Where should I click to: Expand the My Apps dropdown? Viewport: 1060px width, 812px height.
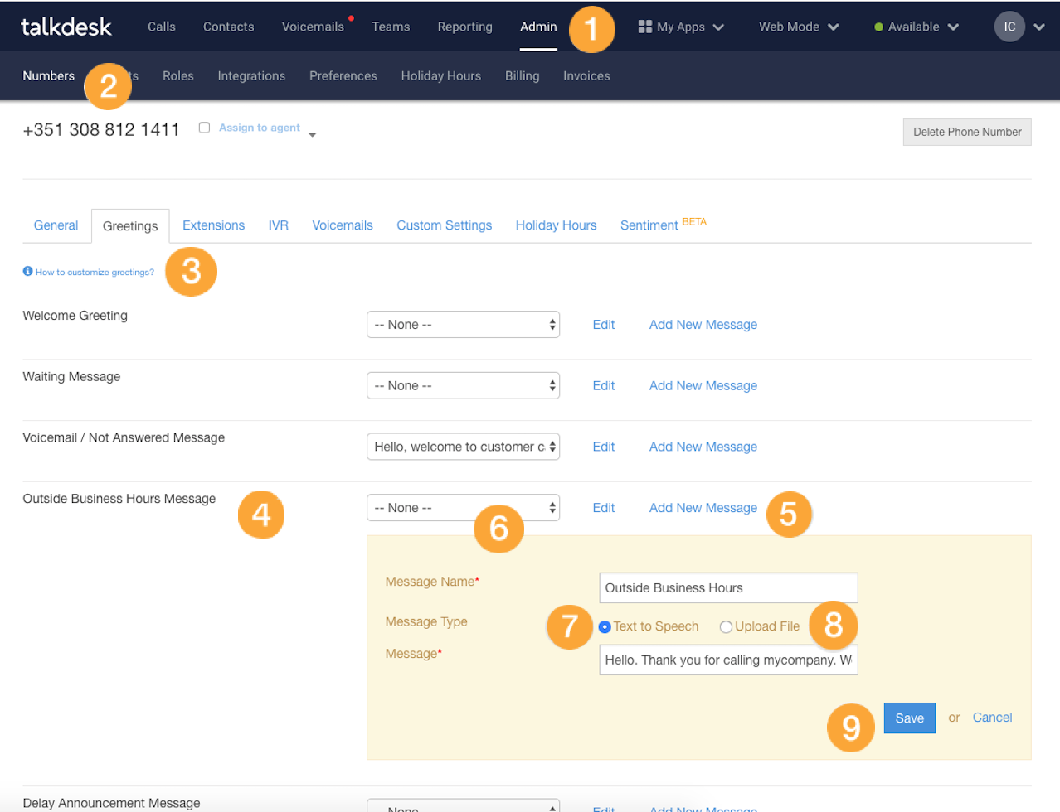click(x=718, y=27)
